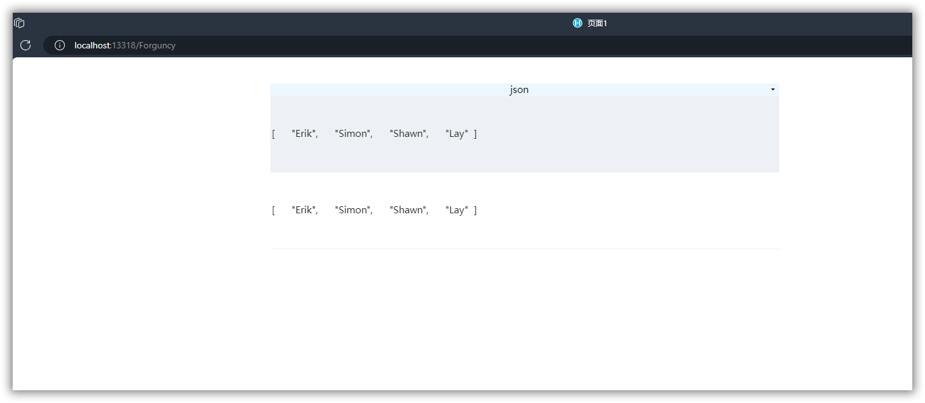Screen dimensions: 925x403
Task: Select "Simon" in the highlighted first row
Action: (353, 134)
